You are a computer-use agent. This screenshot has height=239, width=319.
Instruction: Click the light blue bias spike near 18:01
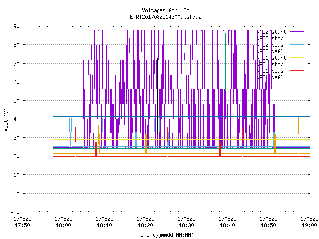(70, 132)
